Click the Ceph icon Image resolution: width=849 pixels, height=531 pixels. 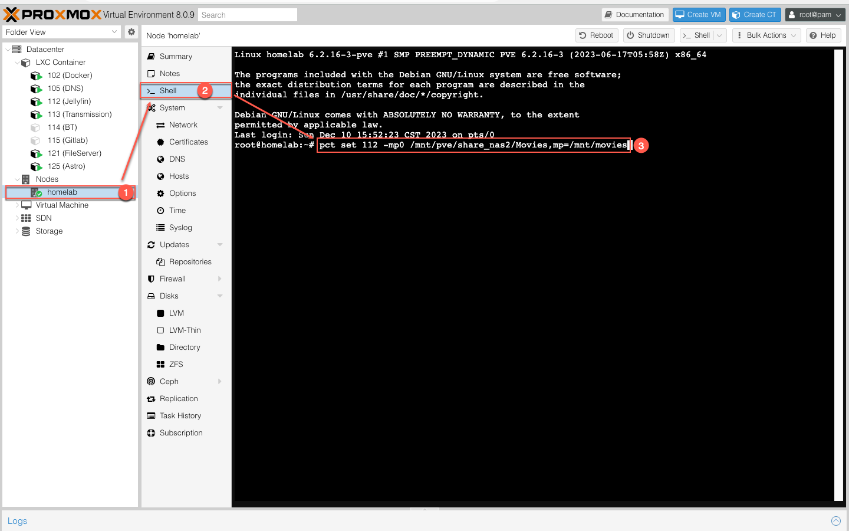click(151, 382)
